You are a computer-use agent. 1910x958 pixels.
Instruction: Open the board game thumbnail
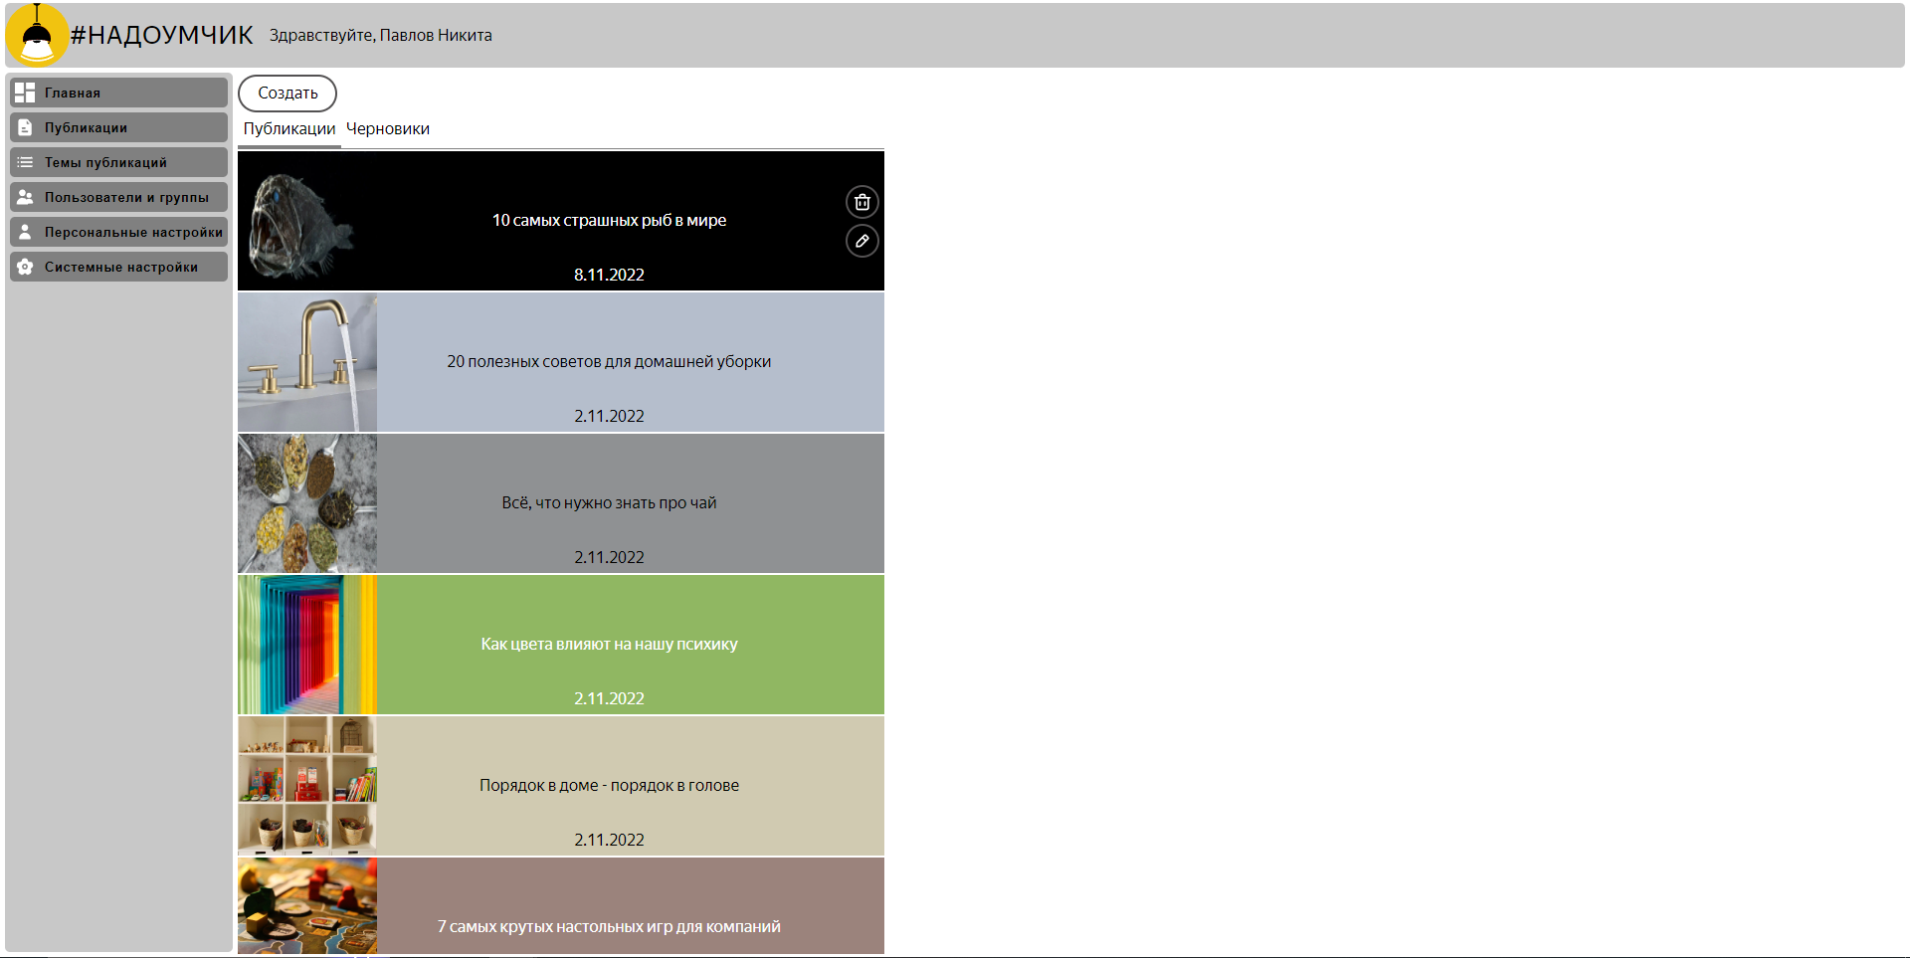[x=307, y=905]
